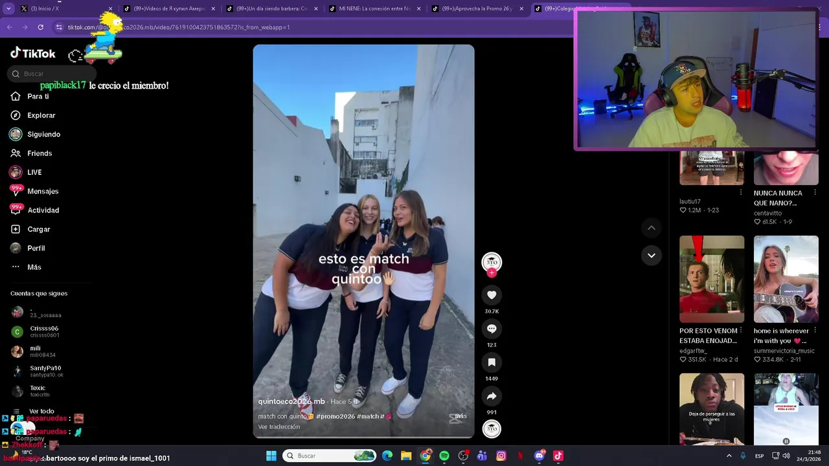This screenshot has width=829, height=466.
Task: Go to Para ti feed
Action: click(x=38, y=96)
